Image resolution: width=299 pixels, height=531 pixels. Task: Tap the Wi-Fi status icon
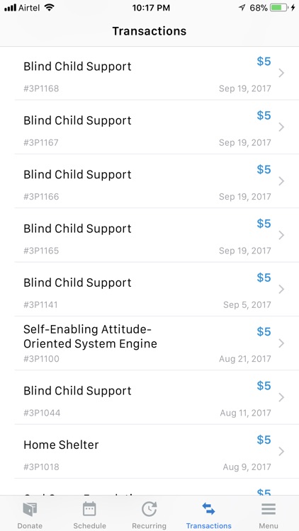(49, 8)
